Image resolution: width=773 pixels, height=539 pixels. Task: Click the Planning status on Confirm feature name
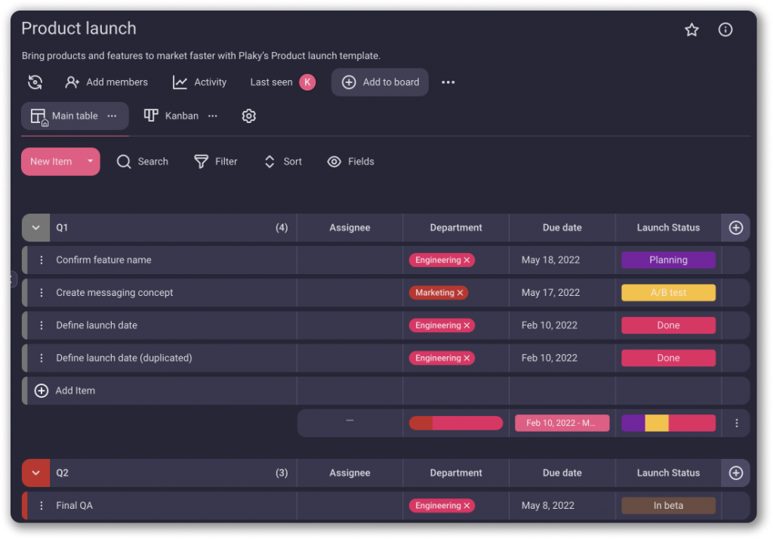coord(668,260)
